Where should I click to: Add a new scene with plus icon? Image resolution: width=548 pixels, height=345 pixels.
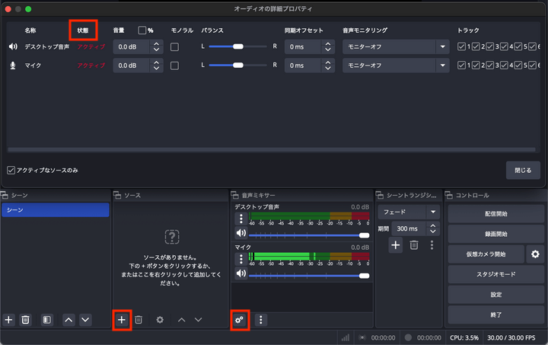8,319
